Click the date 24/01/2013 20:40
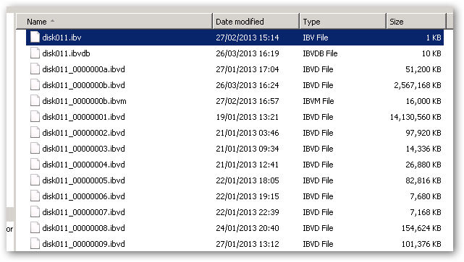 (248, 228)
